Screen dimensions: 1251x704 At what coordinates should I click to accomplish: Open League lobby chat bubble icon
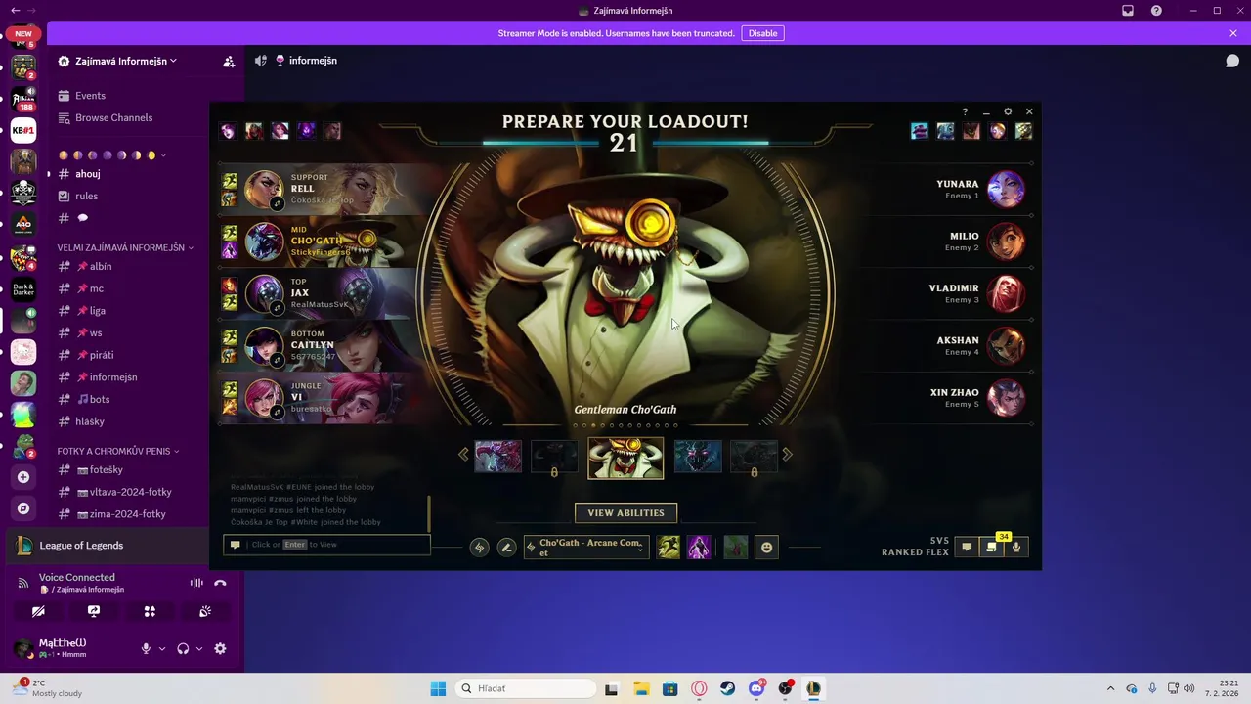click(967, 547)
